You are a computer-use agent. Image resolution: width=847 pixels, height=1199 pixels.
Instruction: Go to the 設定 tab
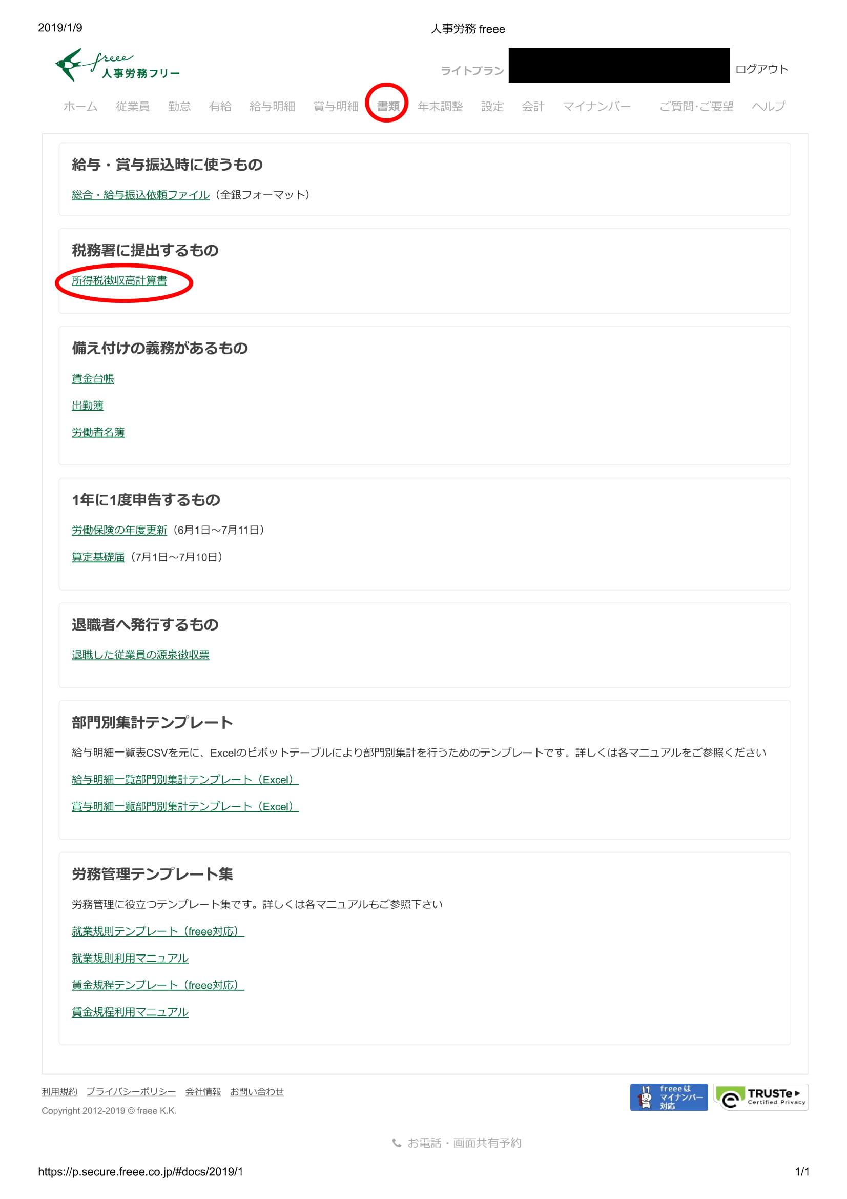coord(492,107)
